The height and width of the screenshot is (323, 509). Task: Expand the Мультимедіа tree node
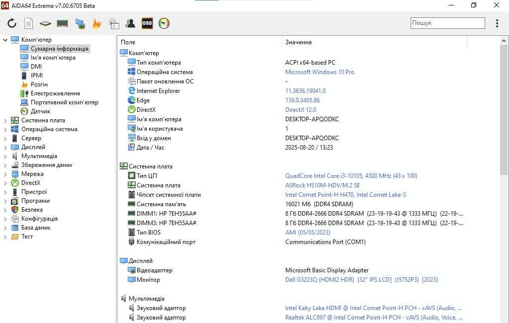coord(5,156)
